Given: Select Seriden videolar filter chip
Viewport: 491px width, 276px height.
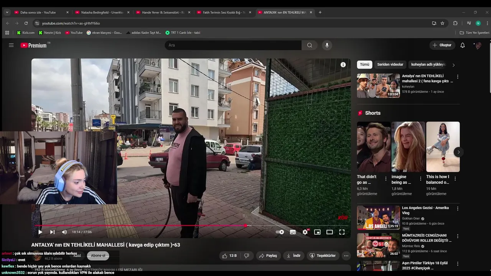Looking at the screenshot, I should (x=390, y=65).
